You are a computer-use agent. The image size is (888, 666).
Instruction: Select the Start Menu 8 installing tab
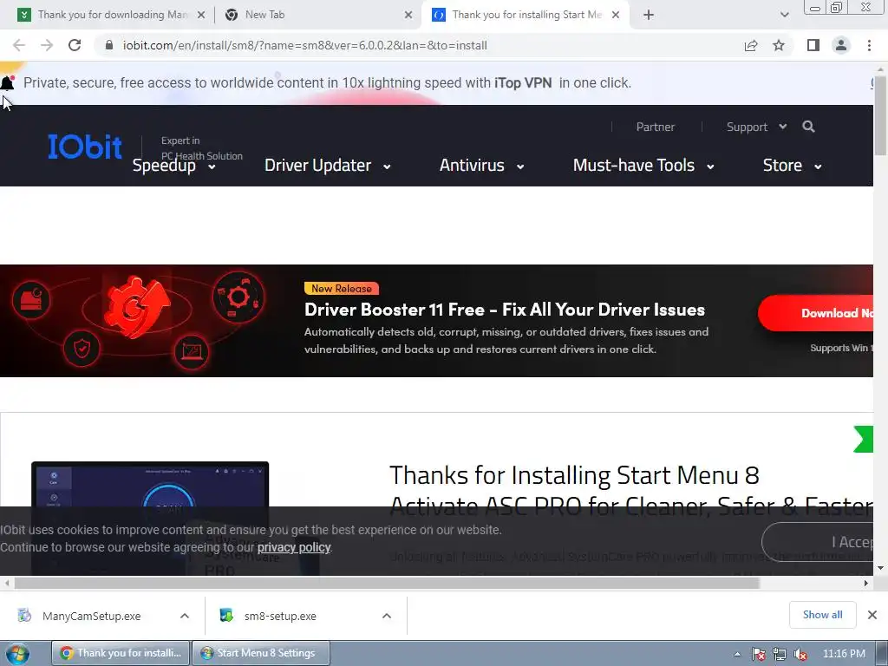[525, 15]
